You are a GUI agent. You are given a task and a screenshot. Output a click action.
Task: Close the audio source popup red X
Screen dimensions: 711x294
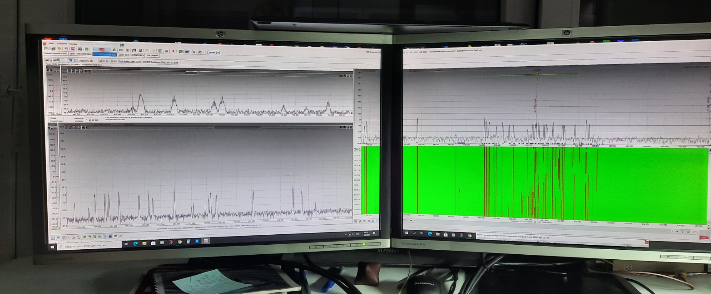click(x=647, y=242)
